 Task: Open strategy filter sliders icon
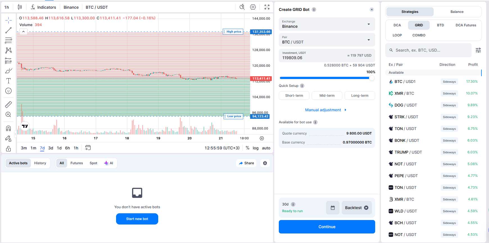tap(478, 50)
